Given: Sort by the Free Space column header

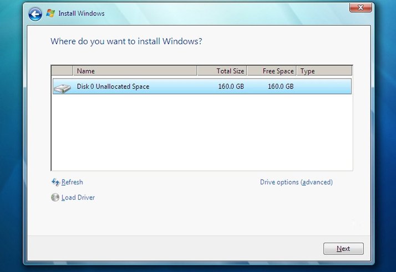Looking at the screenshot, I should (x=272, y=71).
